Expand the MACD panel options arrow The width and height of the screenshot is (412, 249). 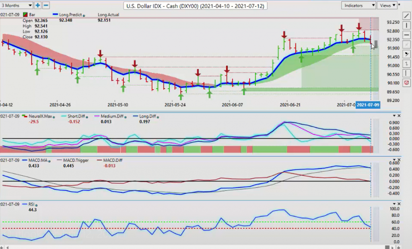394,160
